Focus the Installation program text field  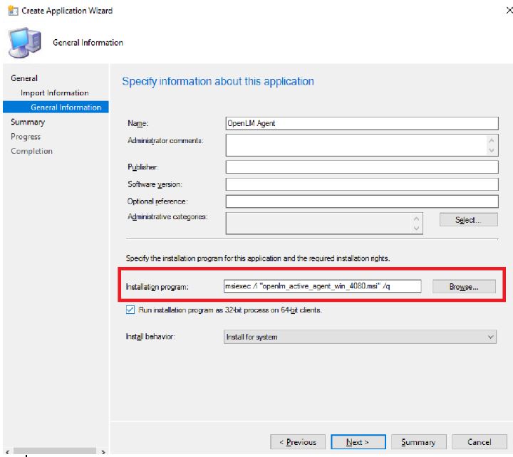323,286
